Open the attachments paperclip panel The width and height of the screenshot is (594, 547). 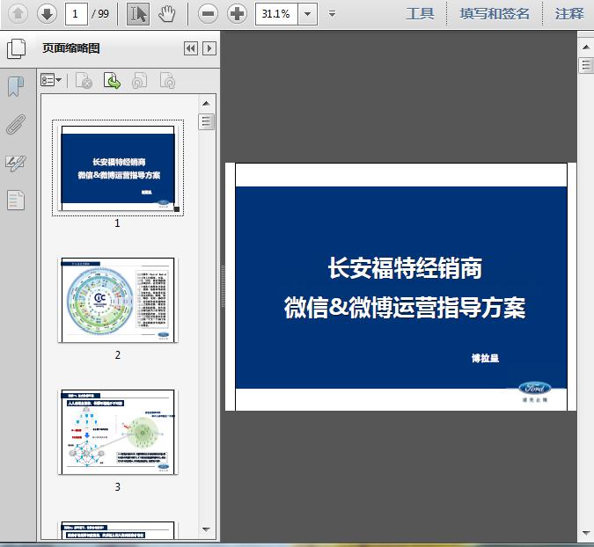pyautogui.click(x=16, y=124)
